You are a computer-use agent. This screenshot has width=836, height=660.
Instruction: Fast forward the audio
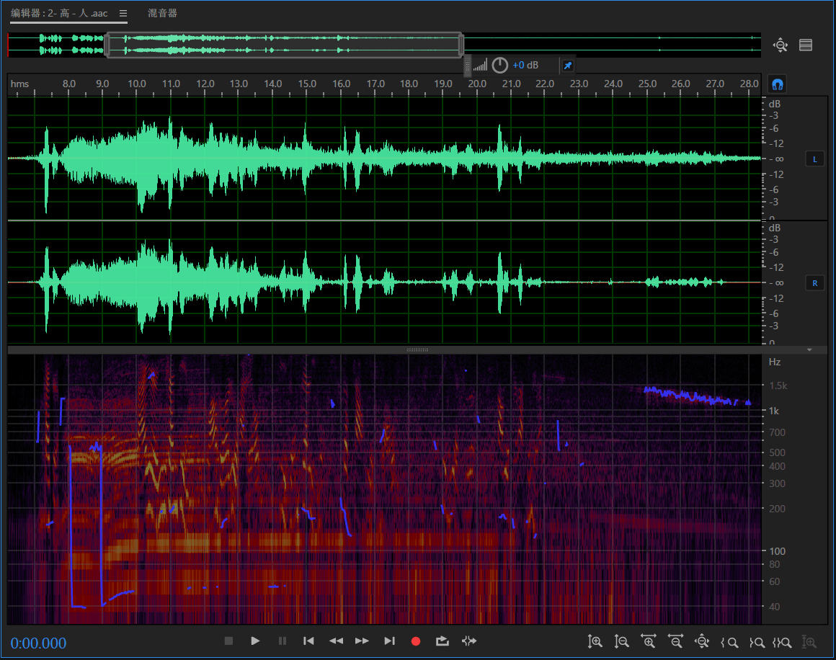tap(362, 641)
